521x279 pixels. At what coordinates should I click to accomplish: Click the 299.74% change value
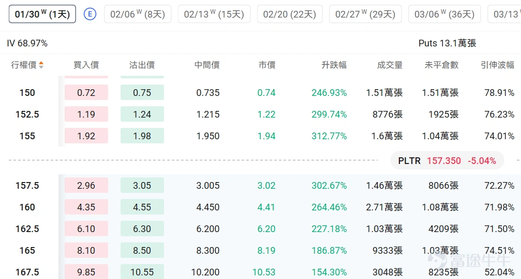(329, 114)
